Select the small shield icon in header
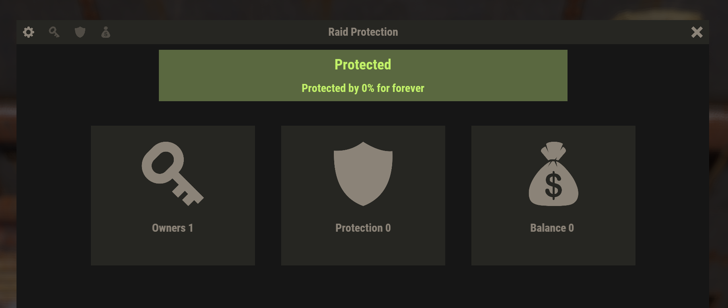Screen dimensions: 728x308 coord(80,32)
